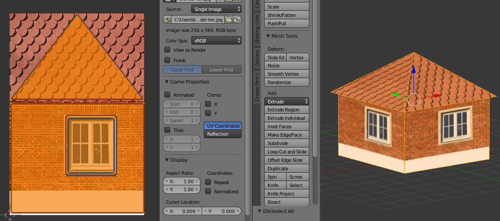The width and height of the screenshot is (500, 221).
Task: Open the Grease Pencil tab
Action: coord(257,87)
